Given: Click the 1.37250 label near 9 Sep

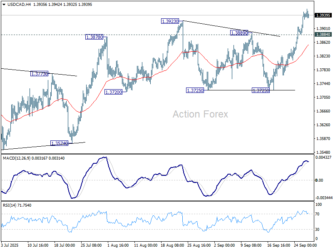Looking at the screenshot, I should (260, 90).
